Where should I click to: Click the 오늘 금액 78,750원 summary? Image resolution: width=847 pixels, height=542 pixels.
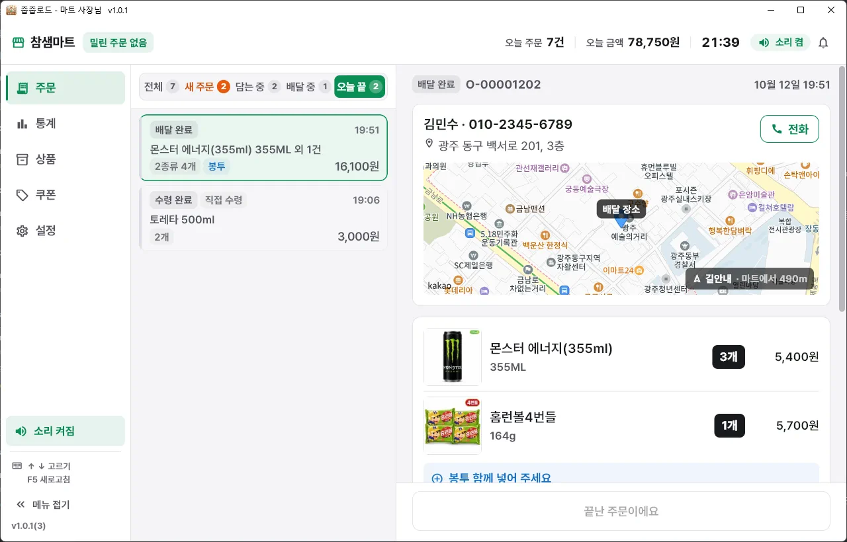pos(633,42)
